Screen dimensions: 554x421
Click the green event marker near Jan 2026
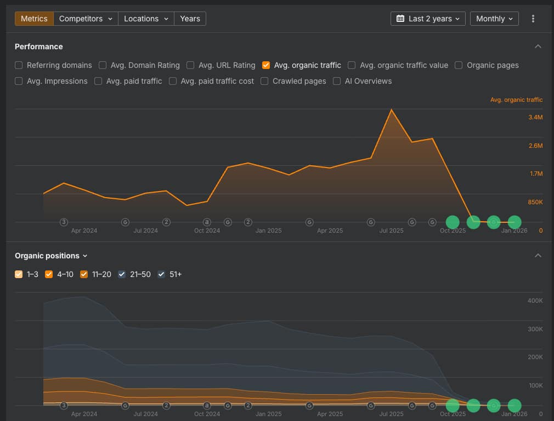[x=515, y=222]
